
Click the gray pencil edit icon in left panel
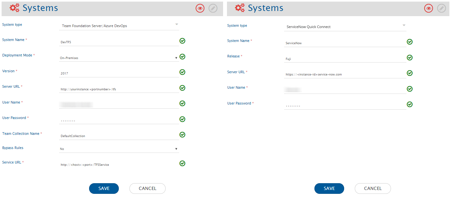pyautogui.click(x=213, y=9)
